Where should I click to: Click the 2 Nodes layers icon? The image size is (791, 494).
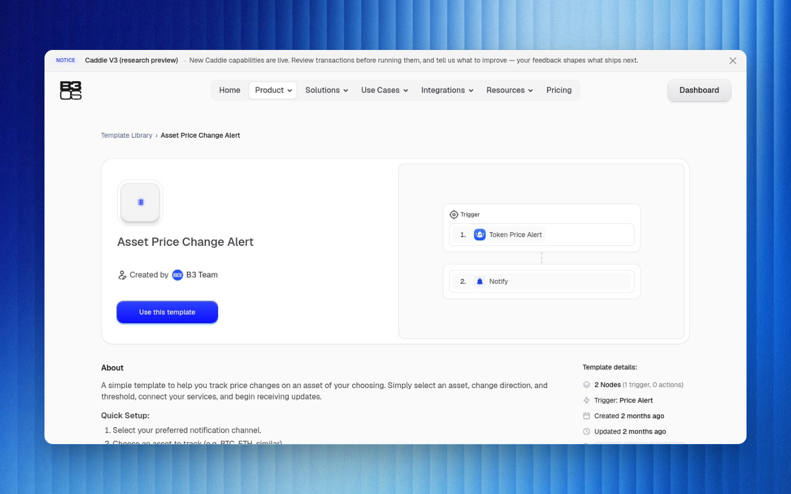click(x=587, y=385)
